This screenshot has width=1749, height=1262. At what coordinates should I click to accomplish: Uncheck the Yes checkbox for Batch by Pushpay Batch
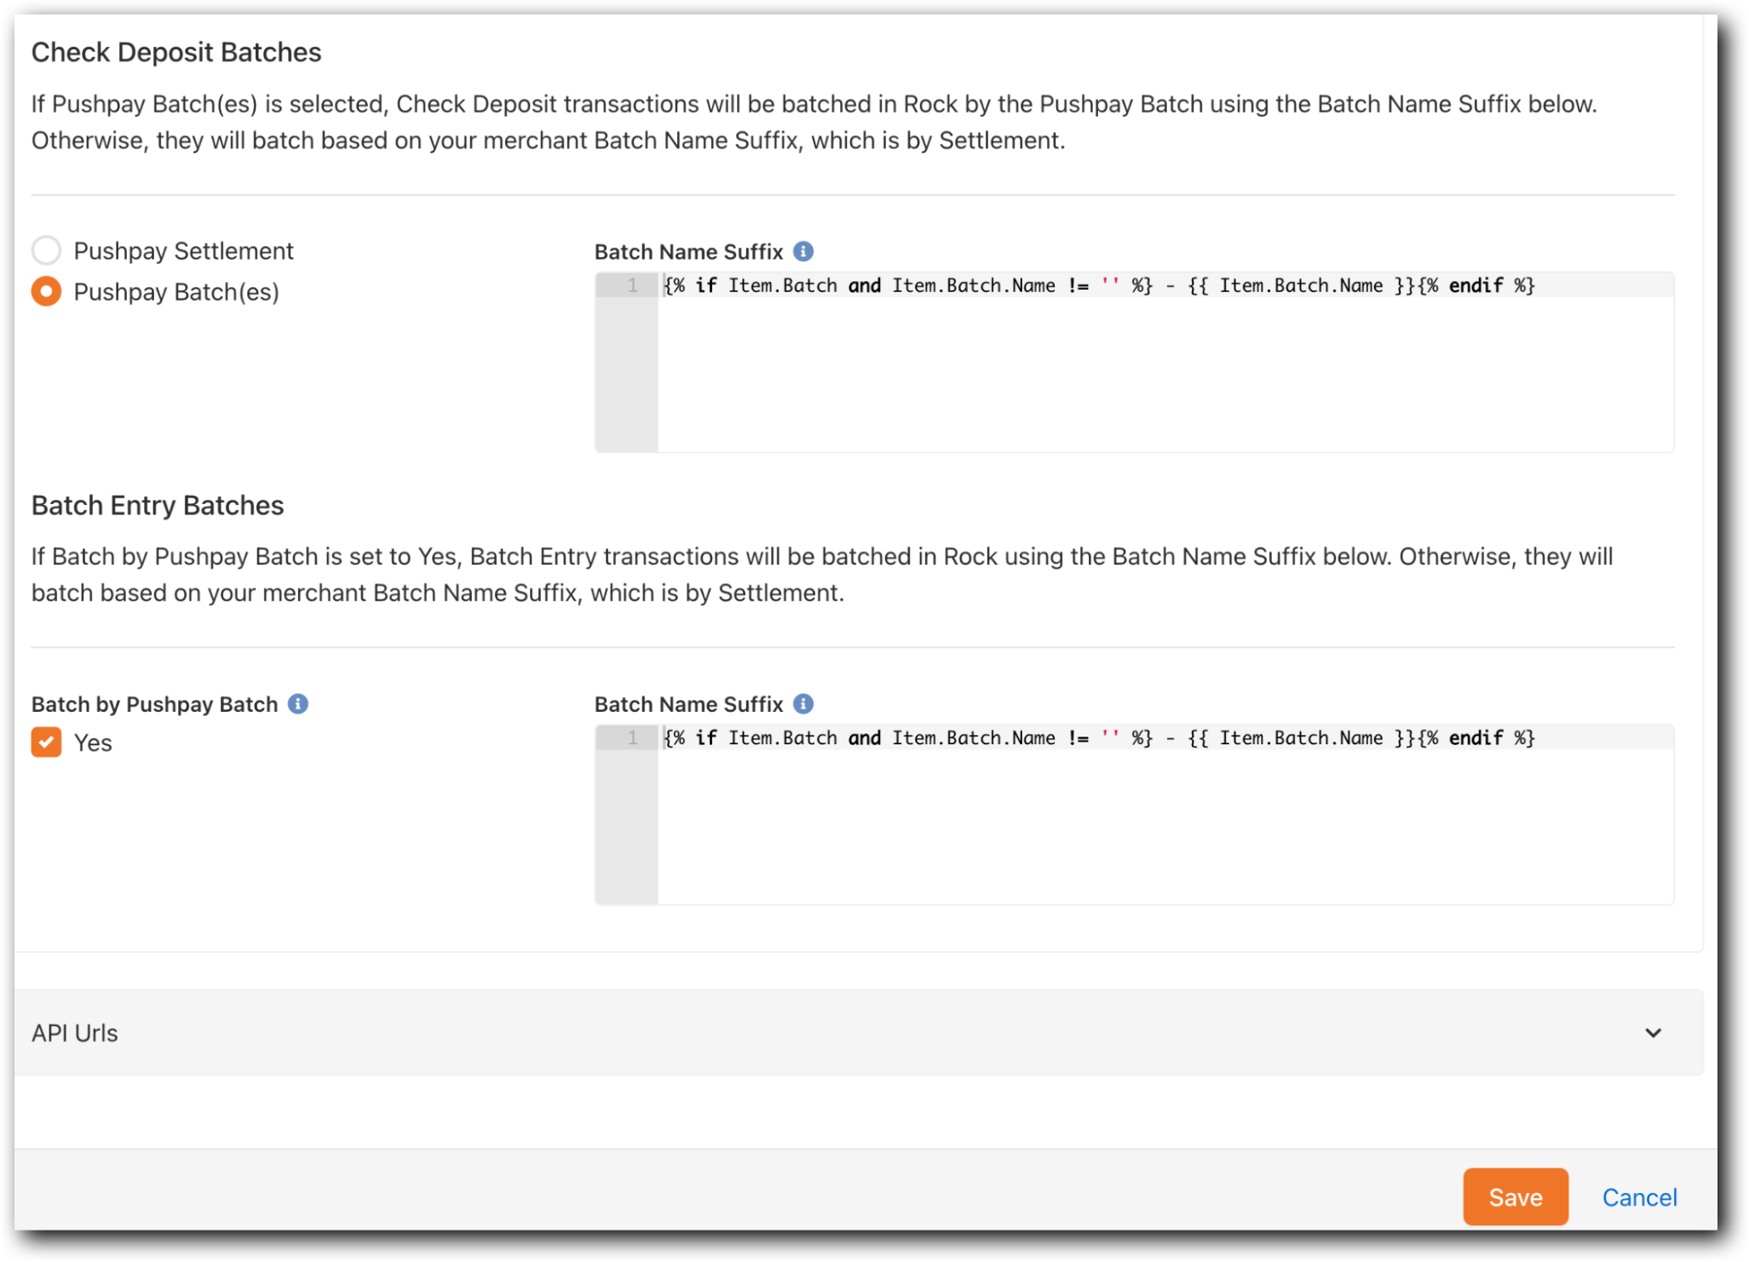pyautogui.click(x=48, y=742)
